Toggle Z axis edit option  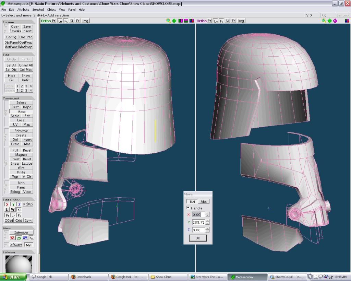tap(19, 204)
